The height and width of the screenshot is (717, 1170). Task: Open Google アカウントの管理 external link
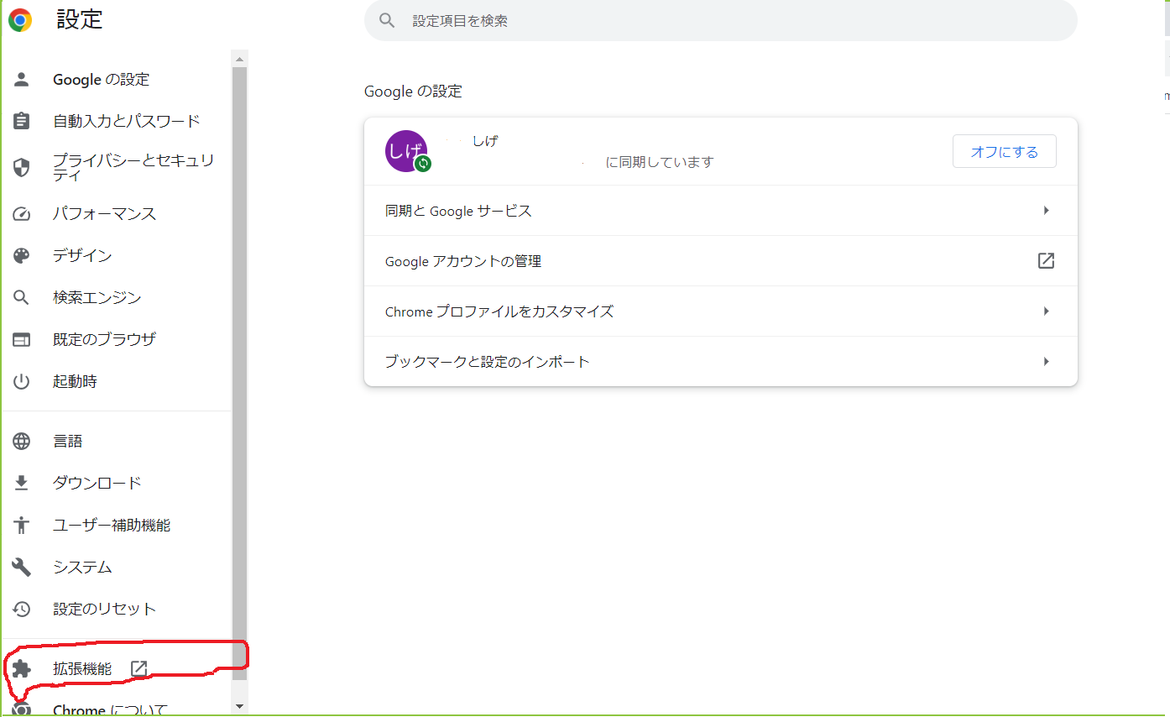1046,261
